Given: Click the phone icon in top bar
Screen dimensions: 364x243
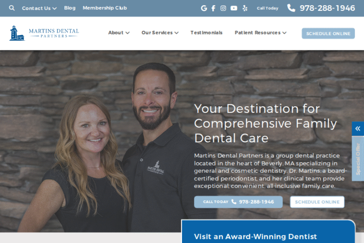Looking at the screenshot, I should click(291, 8).
